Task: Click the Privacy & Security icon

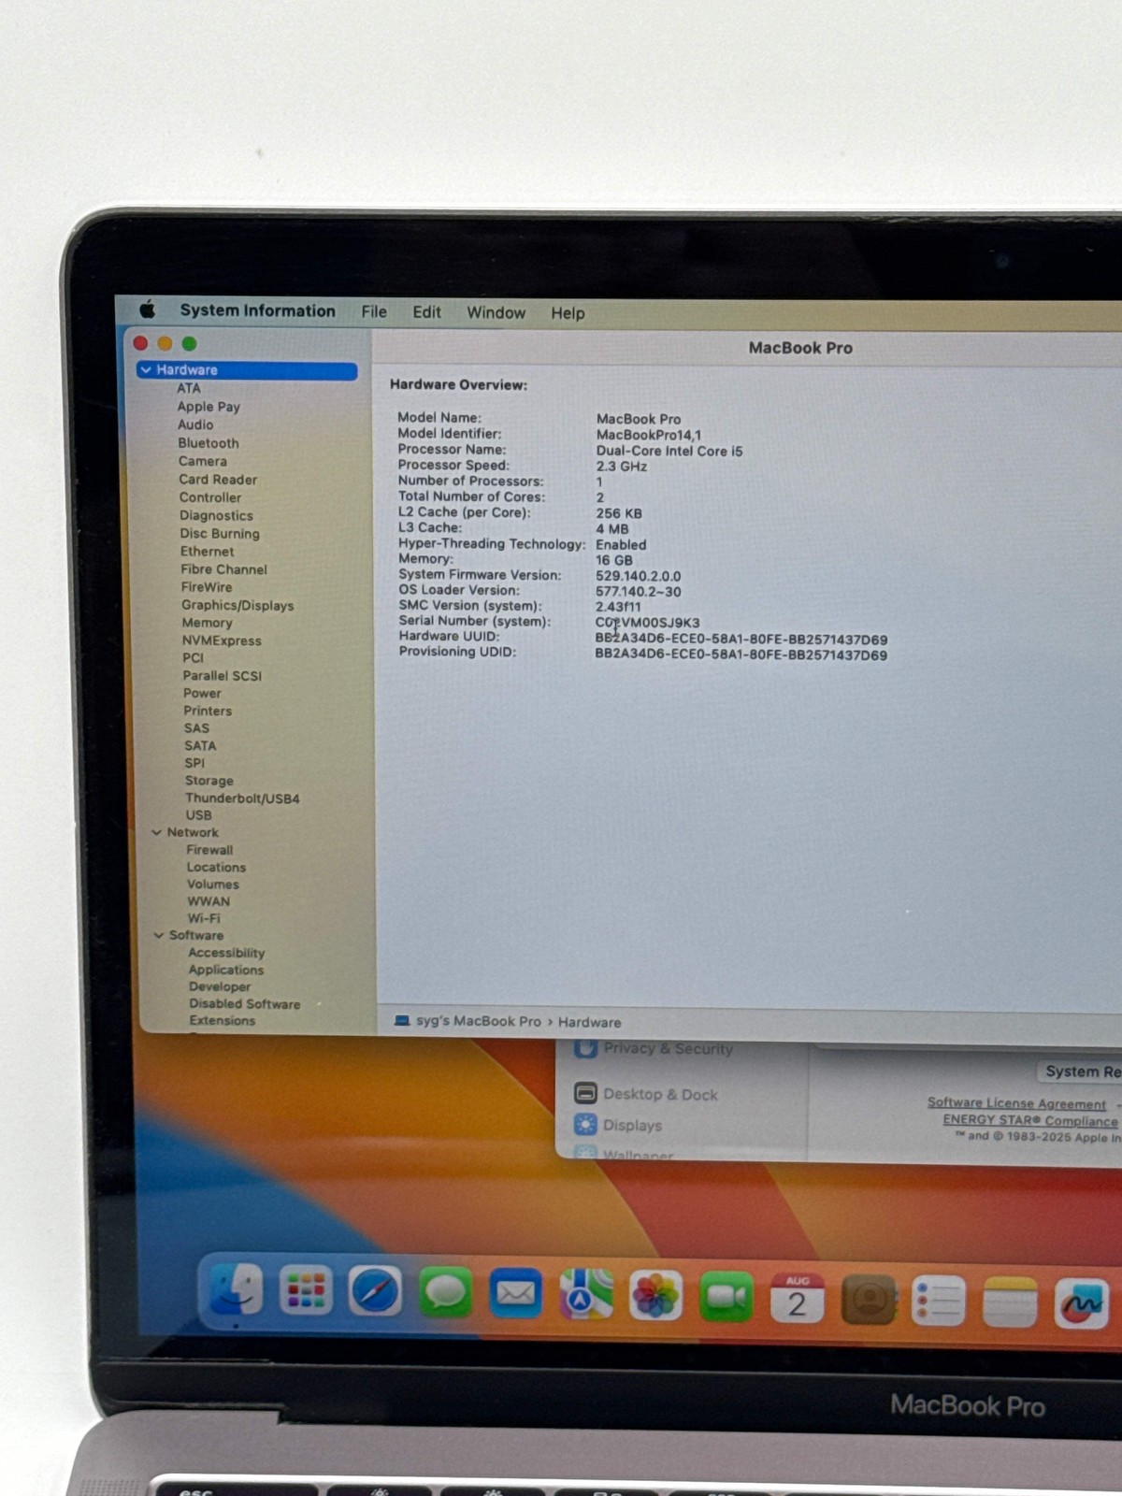Action: tap(586, 1048)
